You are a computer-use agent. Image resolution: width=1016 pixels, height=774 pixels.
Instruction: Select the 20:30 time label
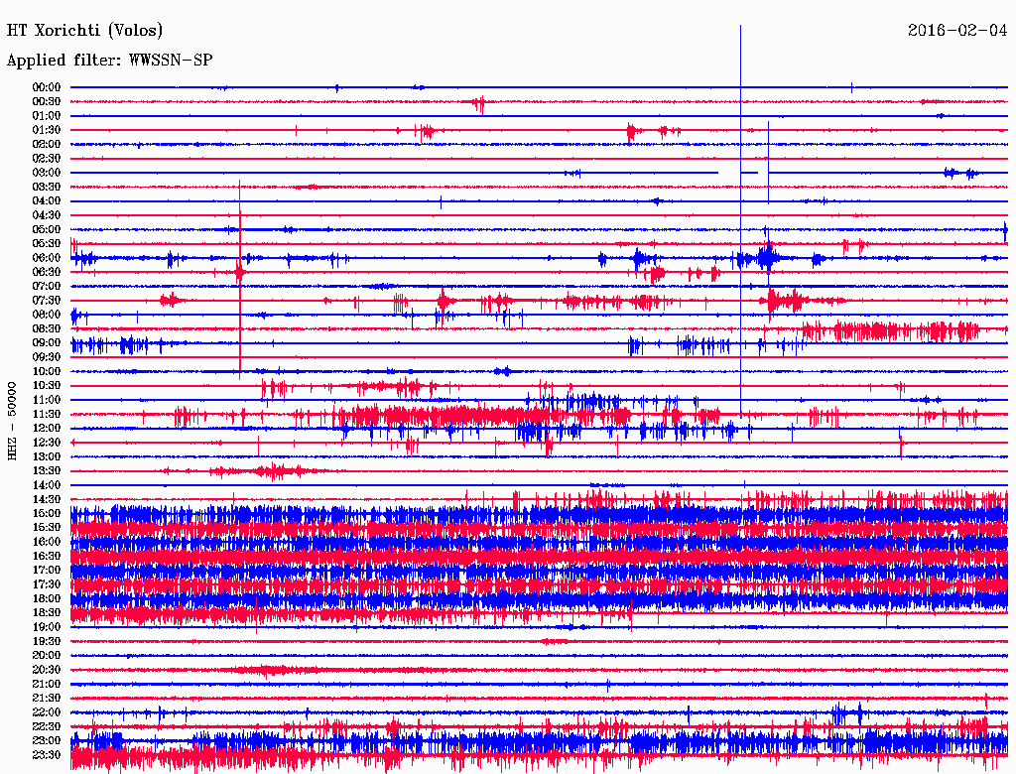point(47,670)
